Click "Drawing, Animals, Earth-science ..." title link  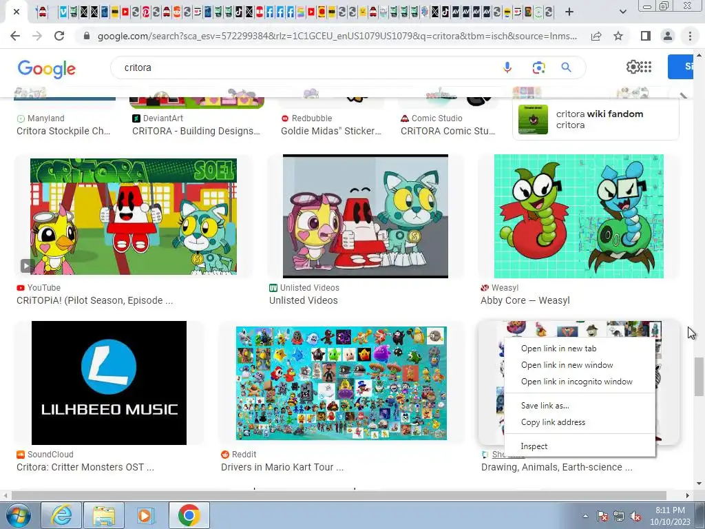click(556, 468)
